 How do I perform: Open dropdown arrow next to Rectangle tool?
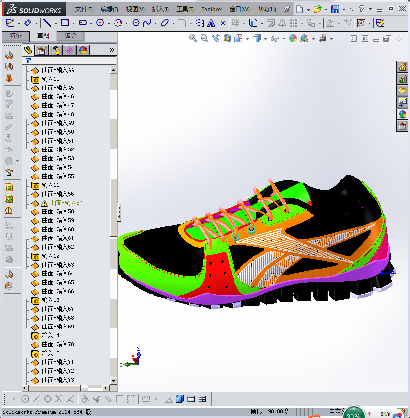(73, 23)
